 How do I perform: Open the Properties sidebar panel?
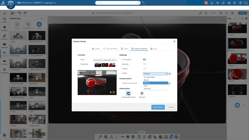click(4, 71)
